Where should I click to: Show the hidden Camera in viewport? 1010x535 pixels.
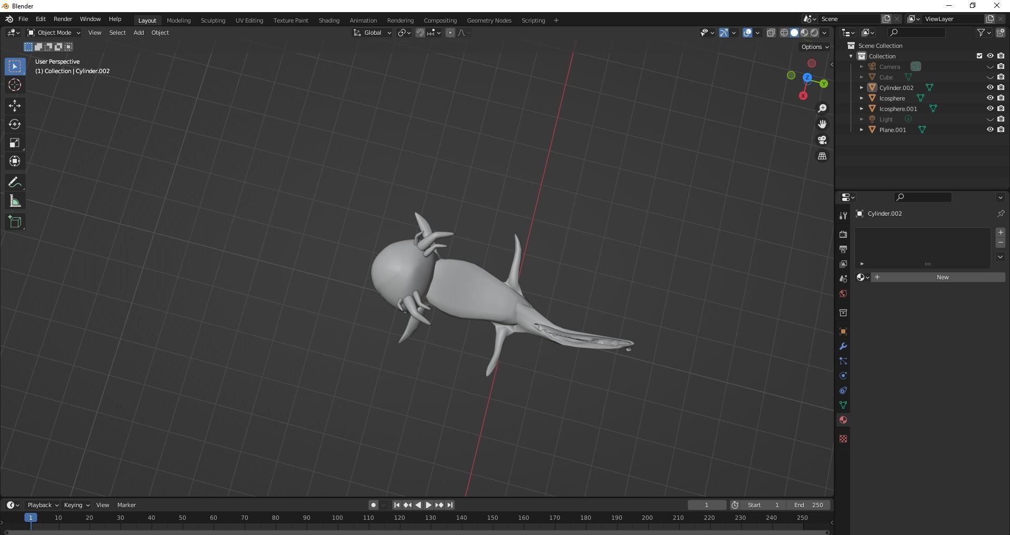[x=990, y=67]
